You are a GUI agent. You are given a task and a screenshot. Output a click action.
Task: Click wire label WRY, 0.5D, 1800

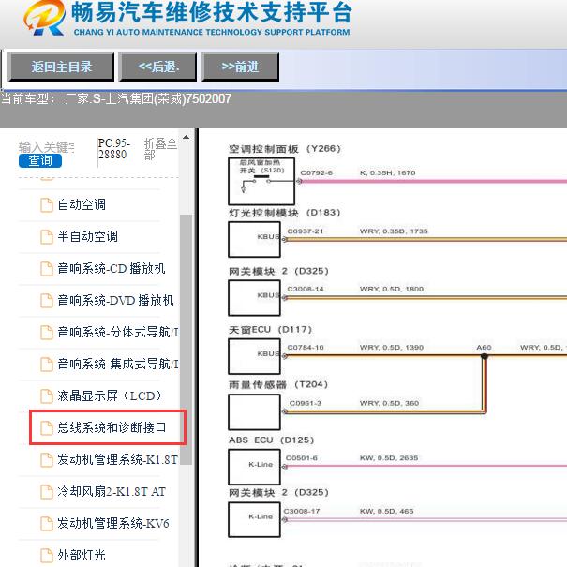tap(392, 289)
